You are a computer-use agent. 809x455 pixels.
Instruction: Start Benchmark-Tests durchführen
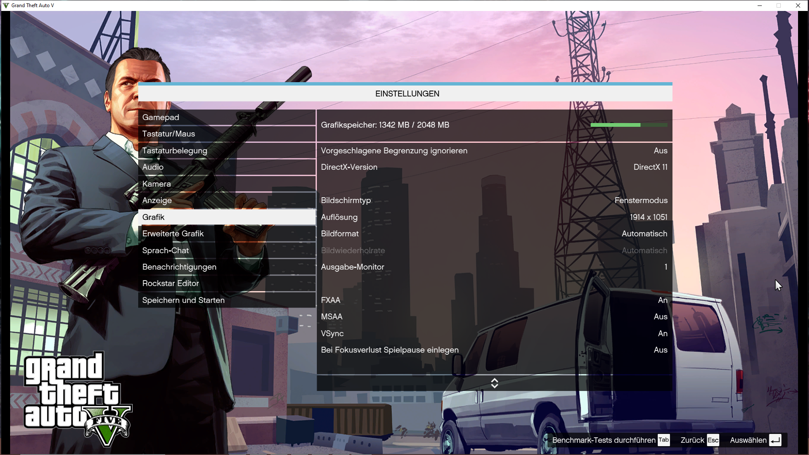605,440
